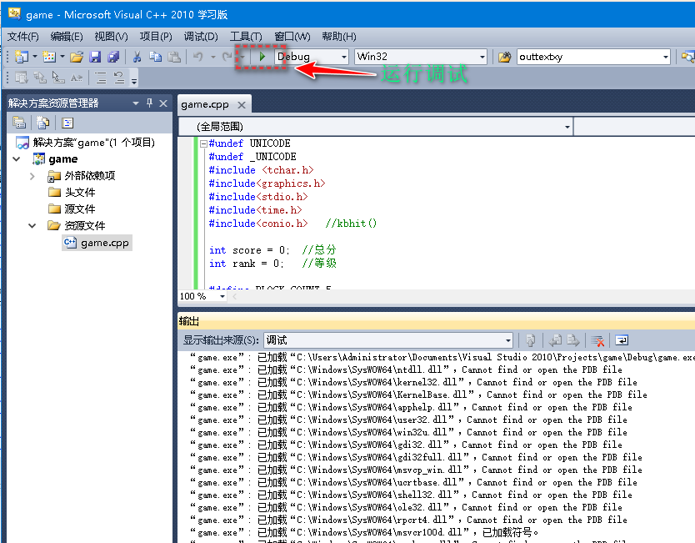Open the 项目(P) menu

pyautogui.click(x=156, y=37)
